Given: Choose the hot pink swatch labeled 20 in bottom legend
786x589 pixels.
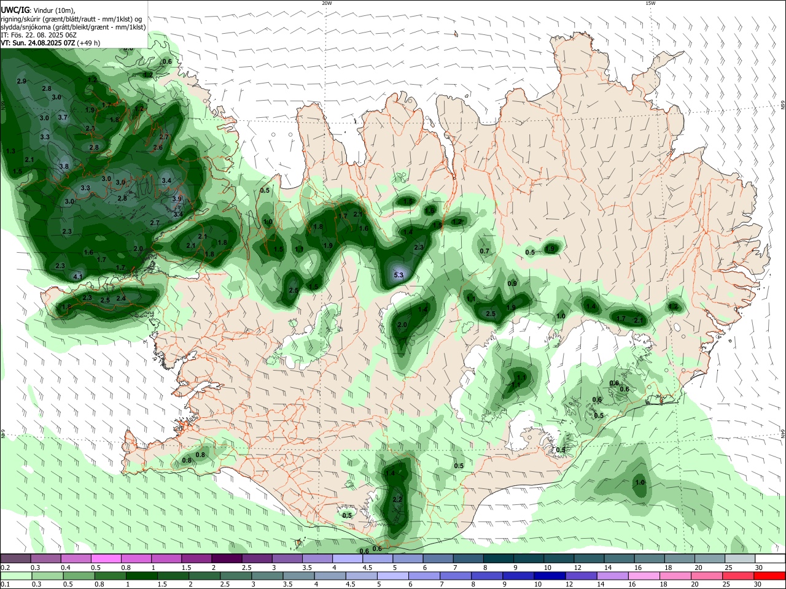Looking at the screenshot, I should click(706, 576).
